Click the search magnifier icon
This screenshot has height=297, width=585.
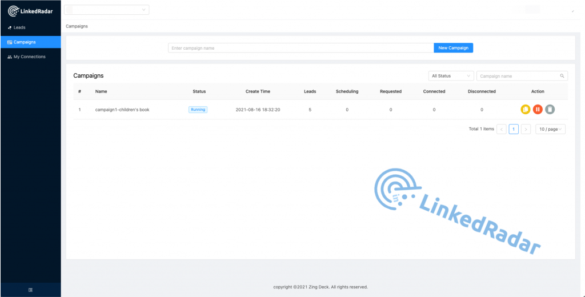pyautogui.click(x=562, y=76)
